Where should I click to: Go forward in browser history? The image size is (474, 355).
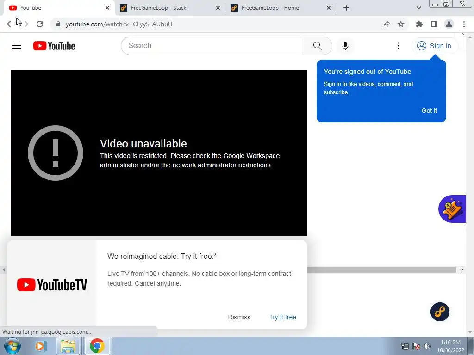click(x=25, y=24)
